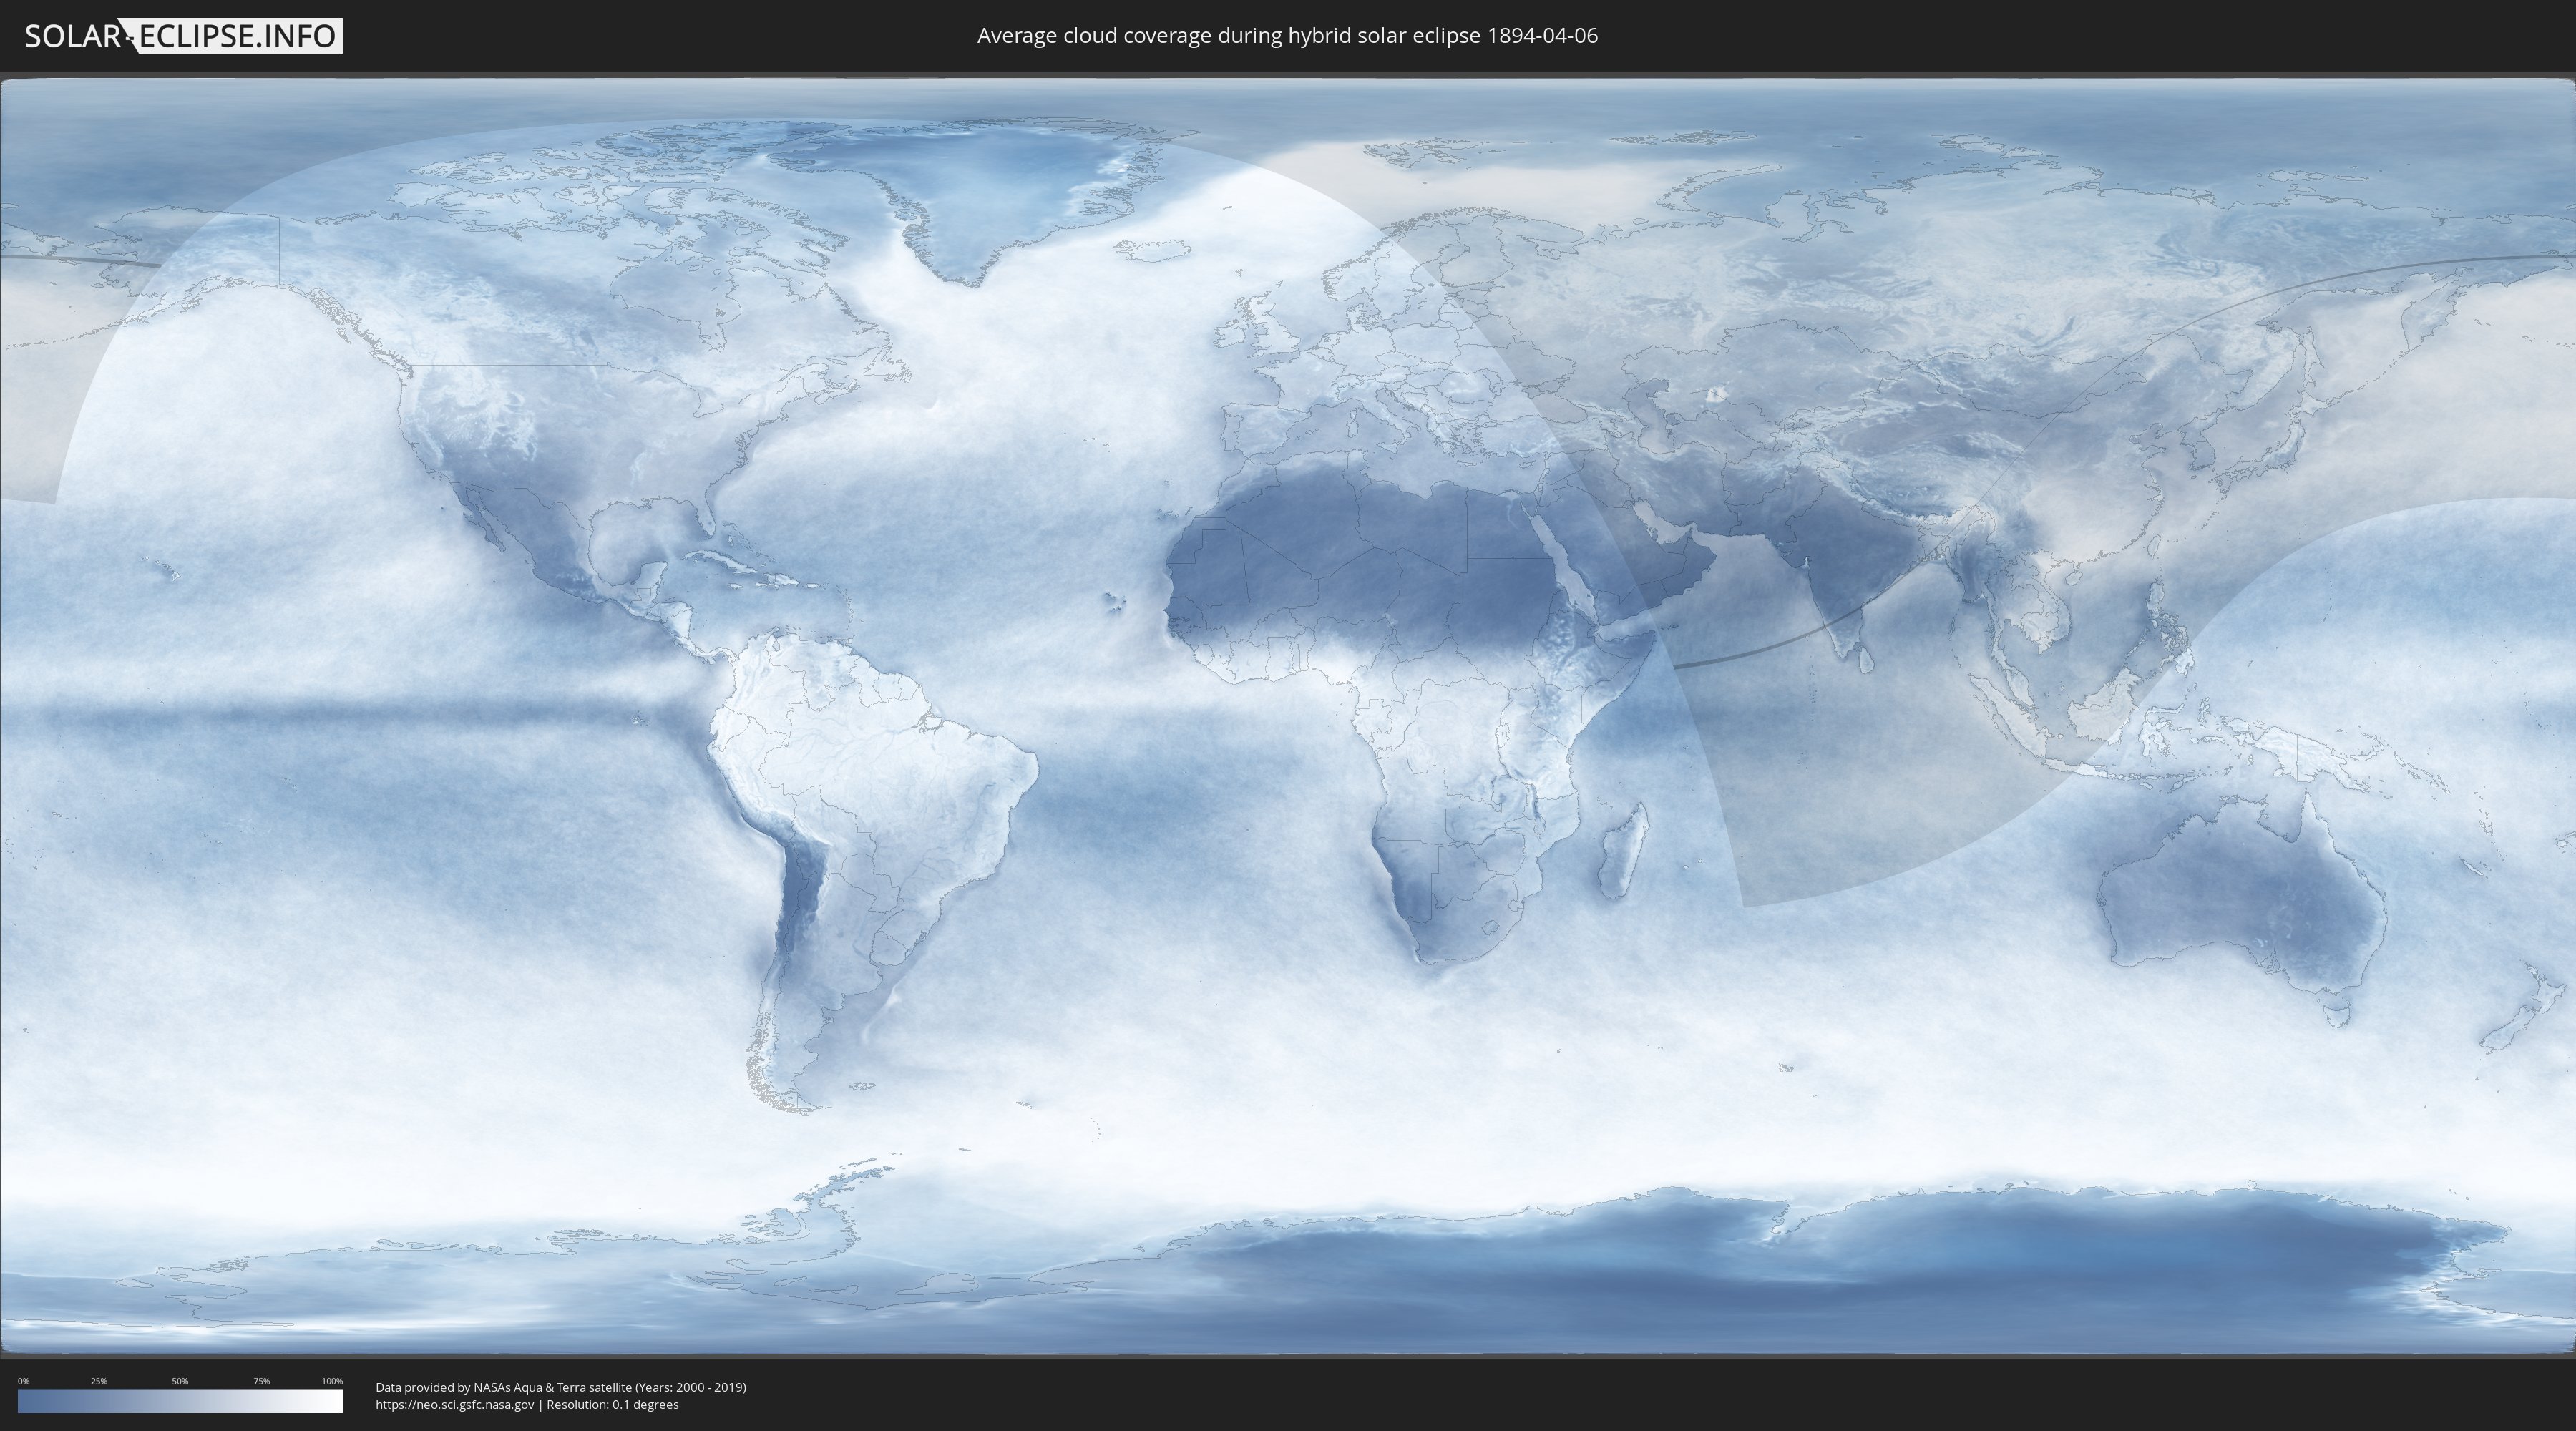Click the '50%' legend label

click(x=180, y=1381)
